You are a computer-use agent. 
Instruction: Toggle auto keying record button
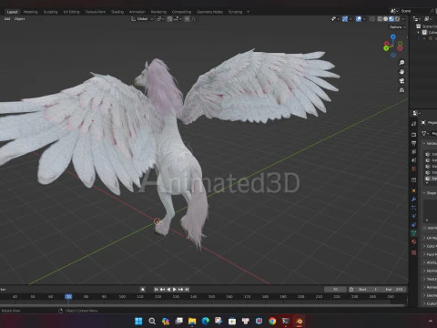point(143,290)
